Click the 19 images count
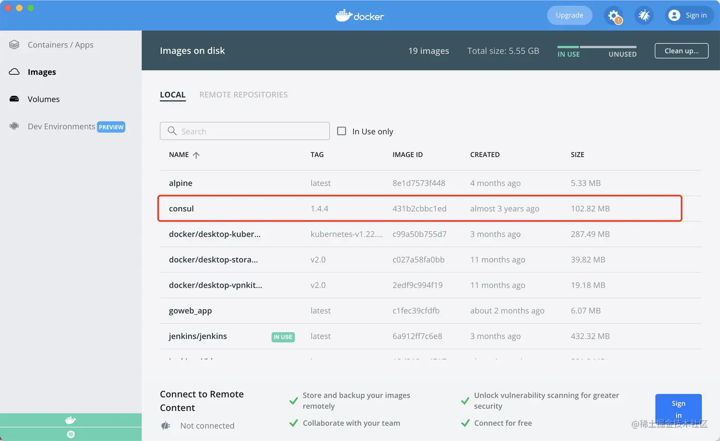The image size is (720, 441). pyautogui.click(x=429, y=51)
